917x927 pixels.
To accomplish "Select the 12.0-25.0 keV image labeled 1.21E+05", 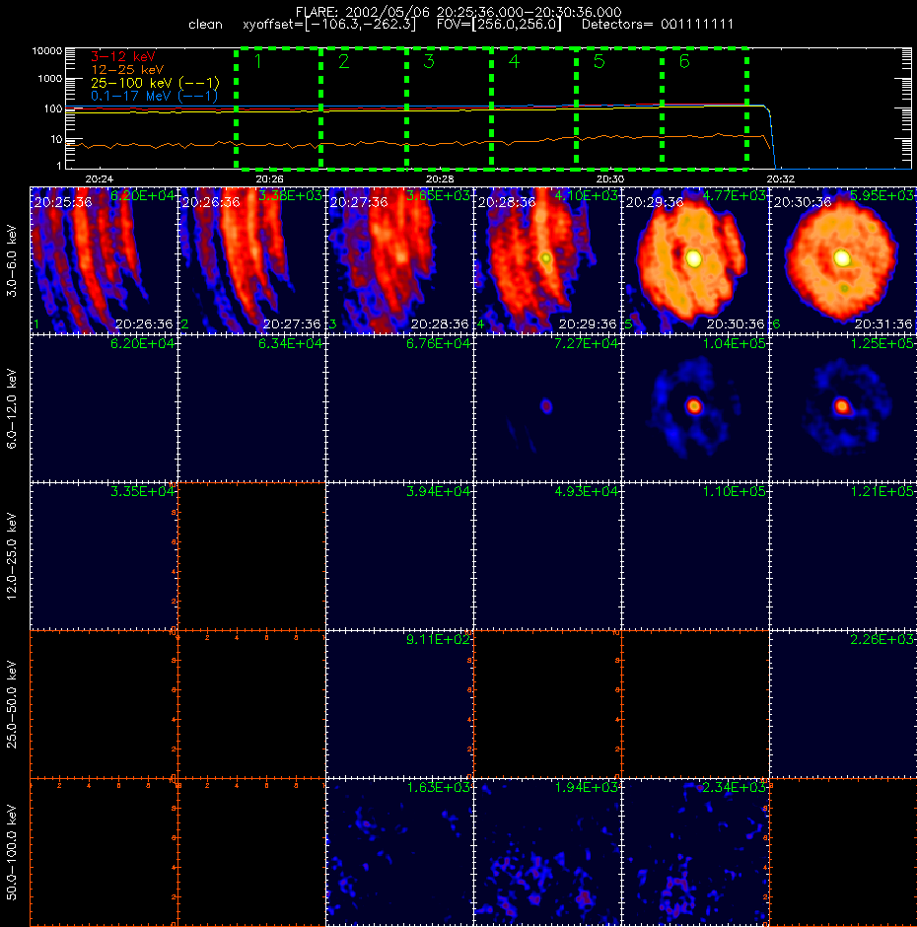I will point(843,556).
